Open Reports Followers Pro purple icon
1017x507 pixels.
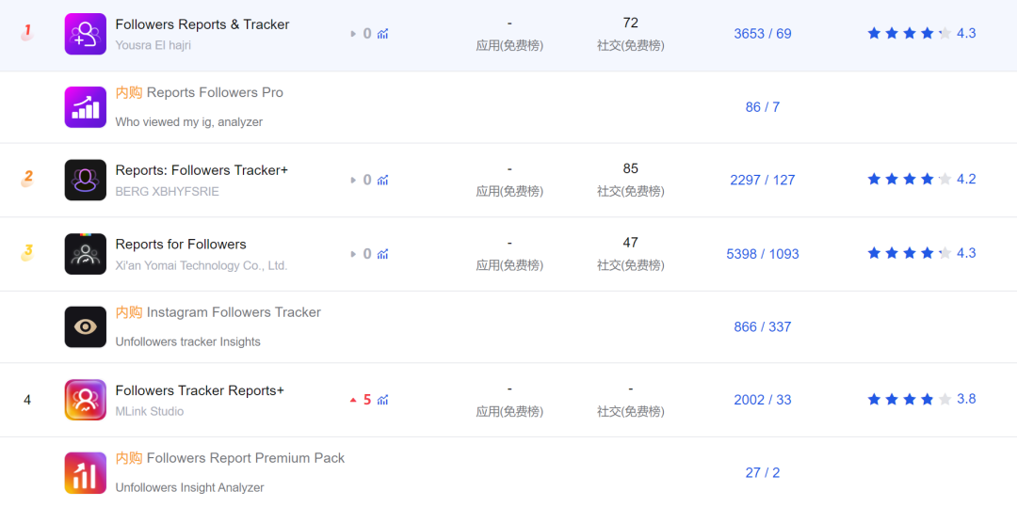[x=85, y=106]
